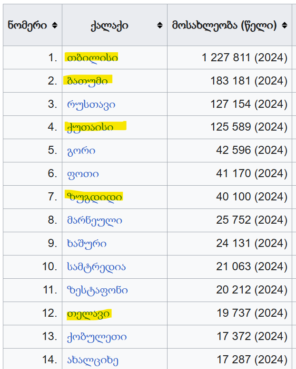Open the თბილისი city link
Viewport: 296px width, 369px height.
coord(91,58)
